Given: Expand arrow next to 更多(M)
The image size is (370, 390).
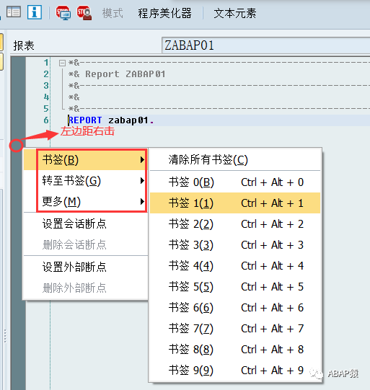Looking at the screenshot, I should click(142, 201).
